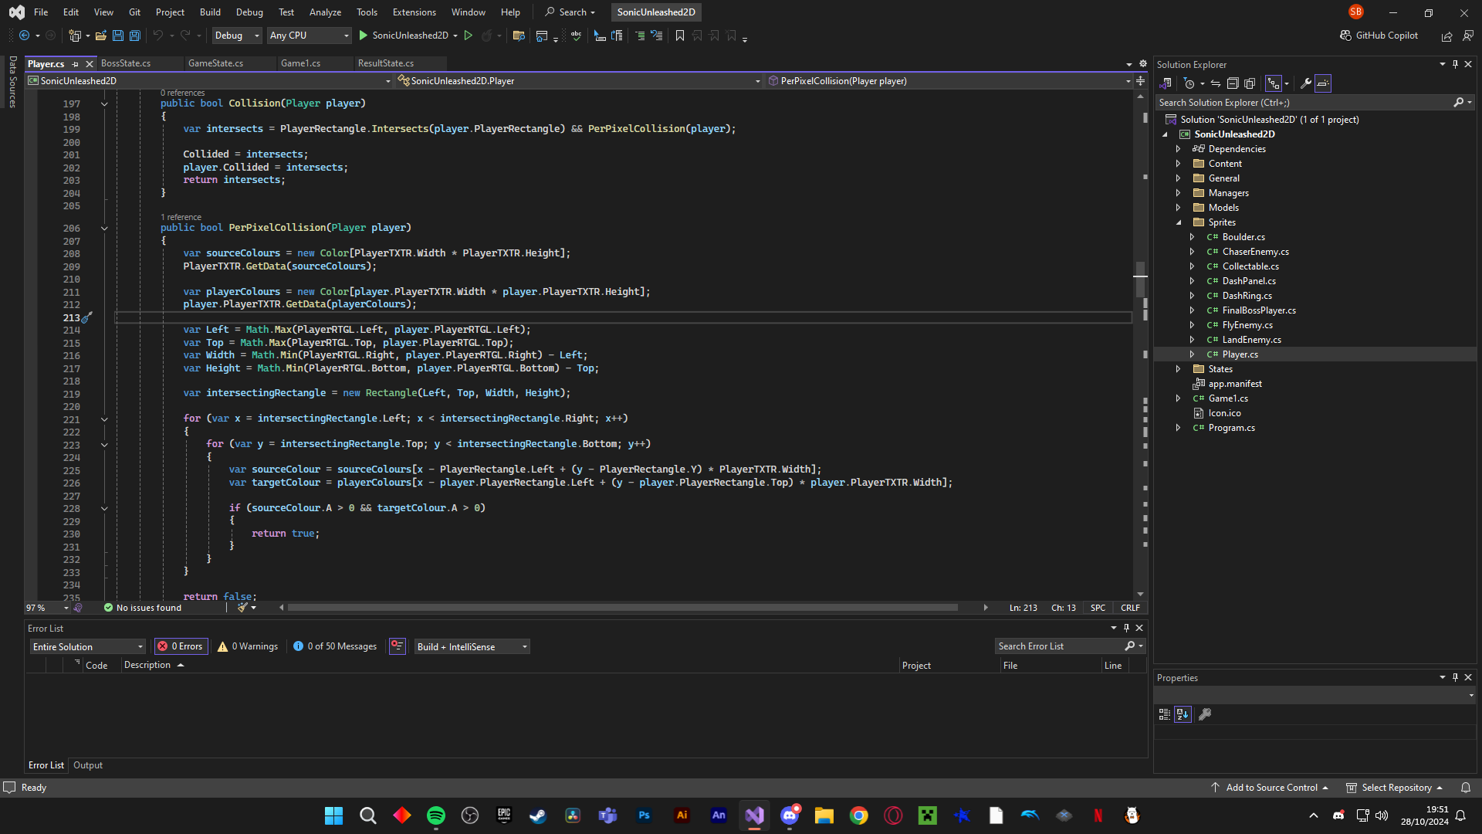The image size is (1482, 834).
Task: Navigate backward with the back arrow icon
Action: click(24, 36)
